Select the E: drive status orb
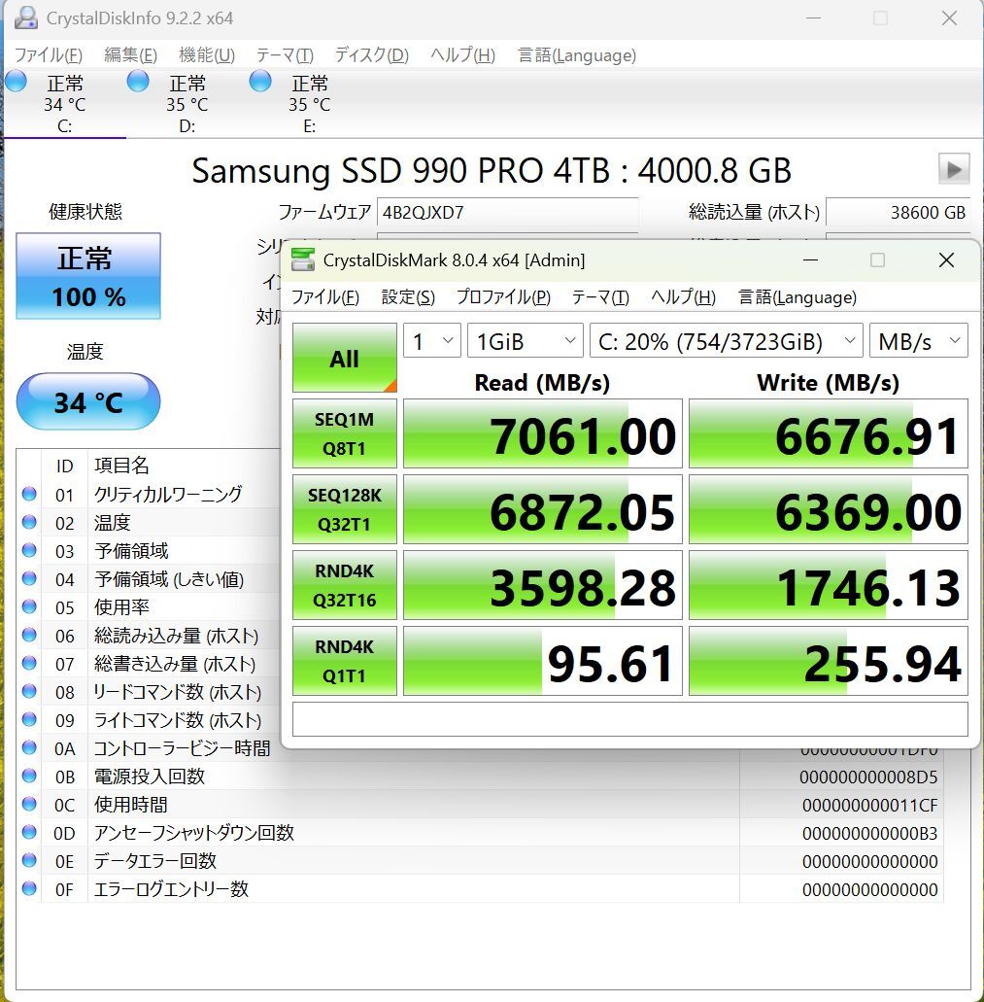The height and width of the screenshot is (1002, 984). click(260, 82)
